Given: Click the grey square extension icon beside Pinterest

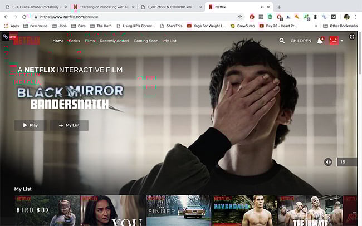Looking at the screenshot, I should pyautogui.click(x=261, y=17).
